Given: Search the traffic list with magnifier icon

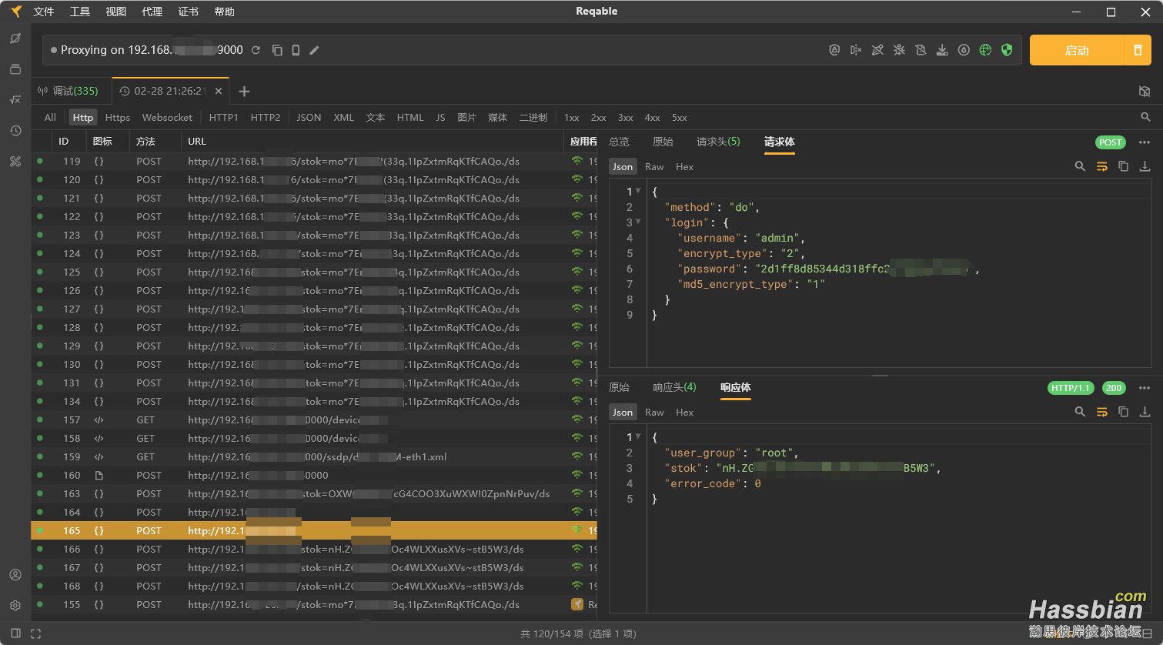Looking at the screenshot, I should coord(1145,117).
